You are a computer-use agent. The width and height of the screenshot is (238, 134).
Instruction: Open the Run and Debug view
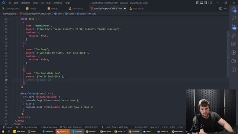tap(234, 35)
